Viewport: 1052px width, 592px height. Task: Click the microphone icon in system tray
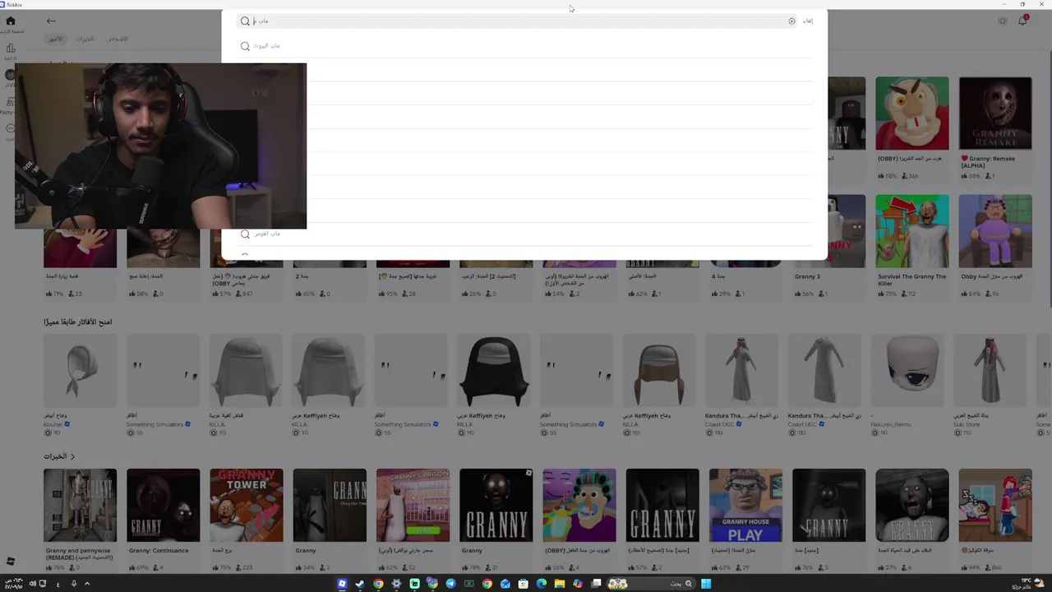pyautogui.click(x=73, y=584)
